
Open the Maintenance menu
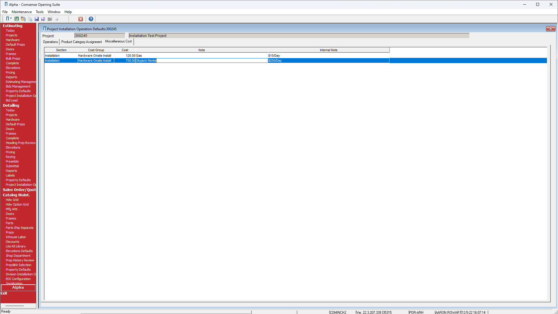pos(22,12)
